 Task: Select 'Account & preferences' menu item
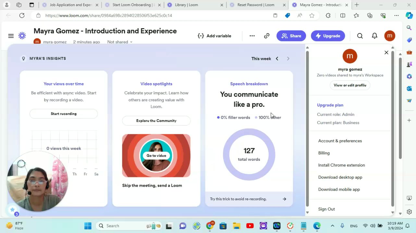pos(340,141)
